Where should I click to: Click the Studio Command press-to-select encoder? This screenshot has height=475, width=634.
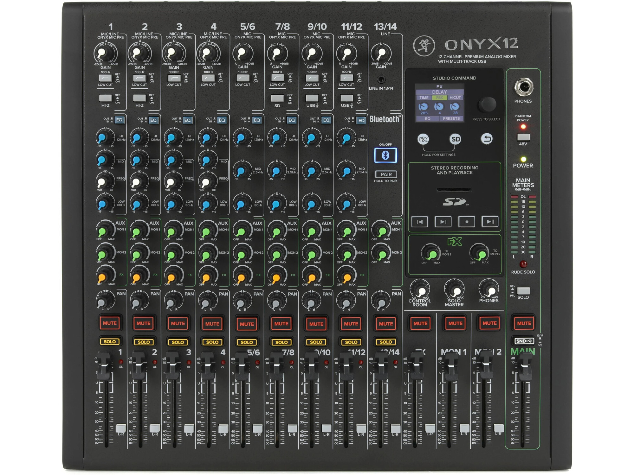tap(487, 104)
